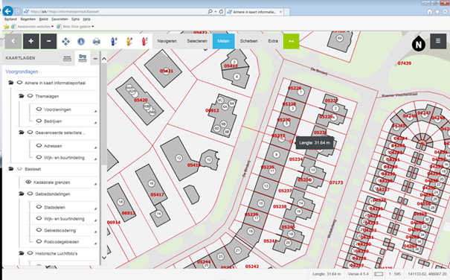The image size is (450, 280).
Task: Click the Postcodegebieden layer label
Action: [62, 242]
